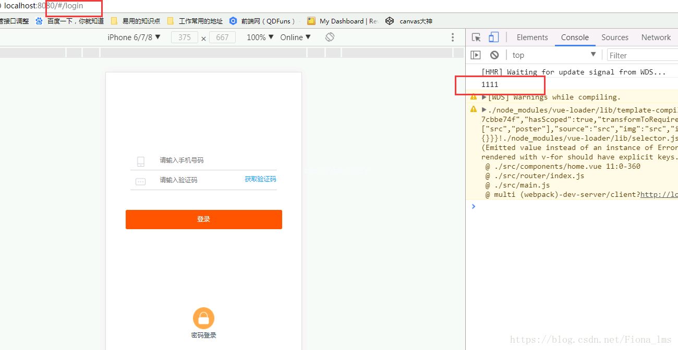This screenshot has width=678, height=350.
Task: Click the console Filter input box
Action: 643,55
